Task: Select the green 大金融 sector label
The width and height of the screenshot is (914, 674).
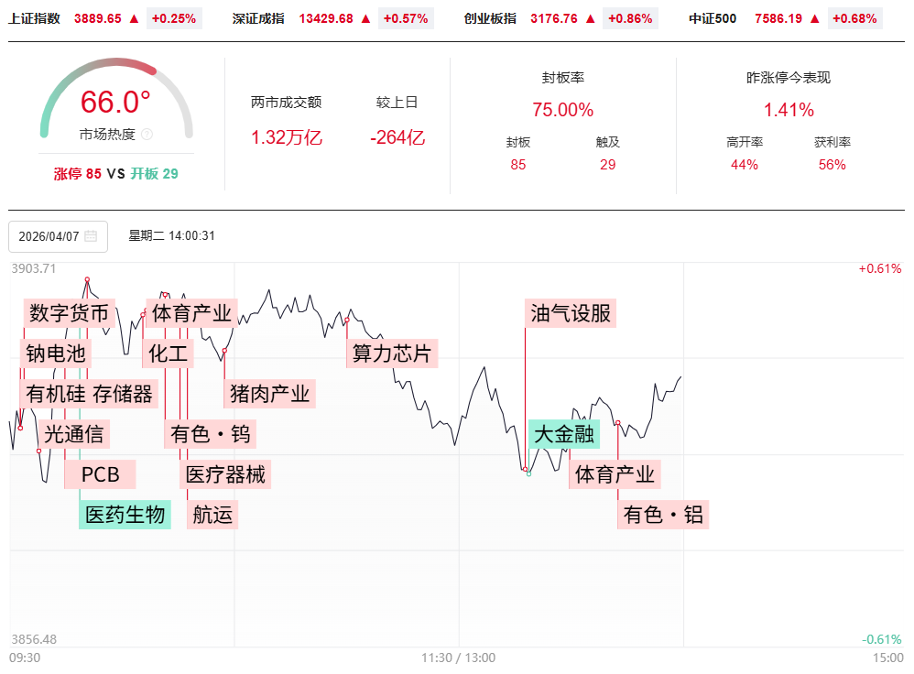Action: [565, 433]
